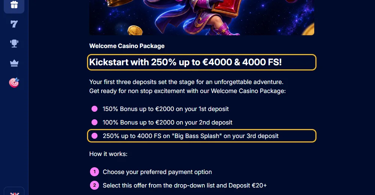Click the step 1 numbered circle

[x=94, y=172]
